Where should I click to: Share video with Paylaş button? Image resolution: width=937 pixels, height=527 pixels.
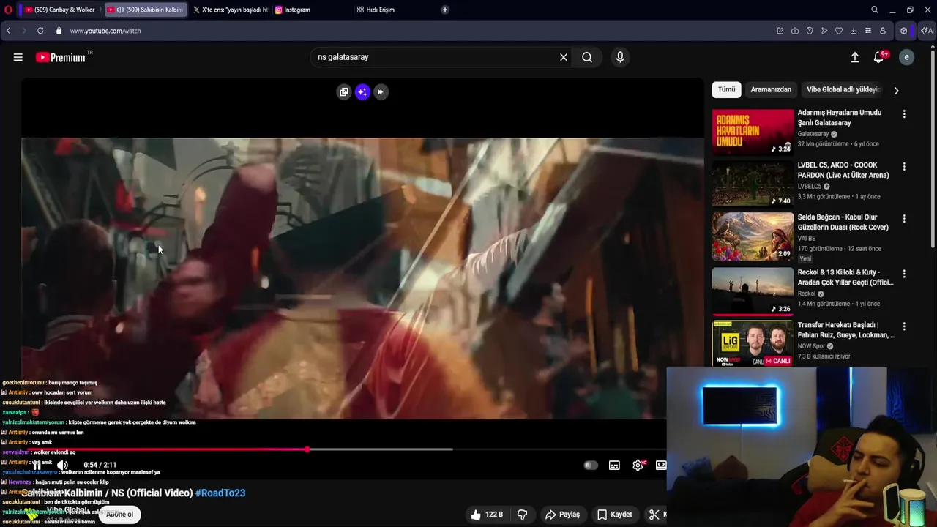562,515
